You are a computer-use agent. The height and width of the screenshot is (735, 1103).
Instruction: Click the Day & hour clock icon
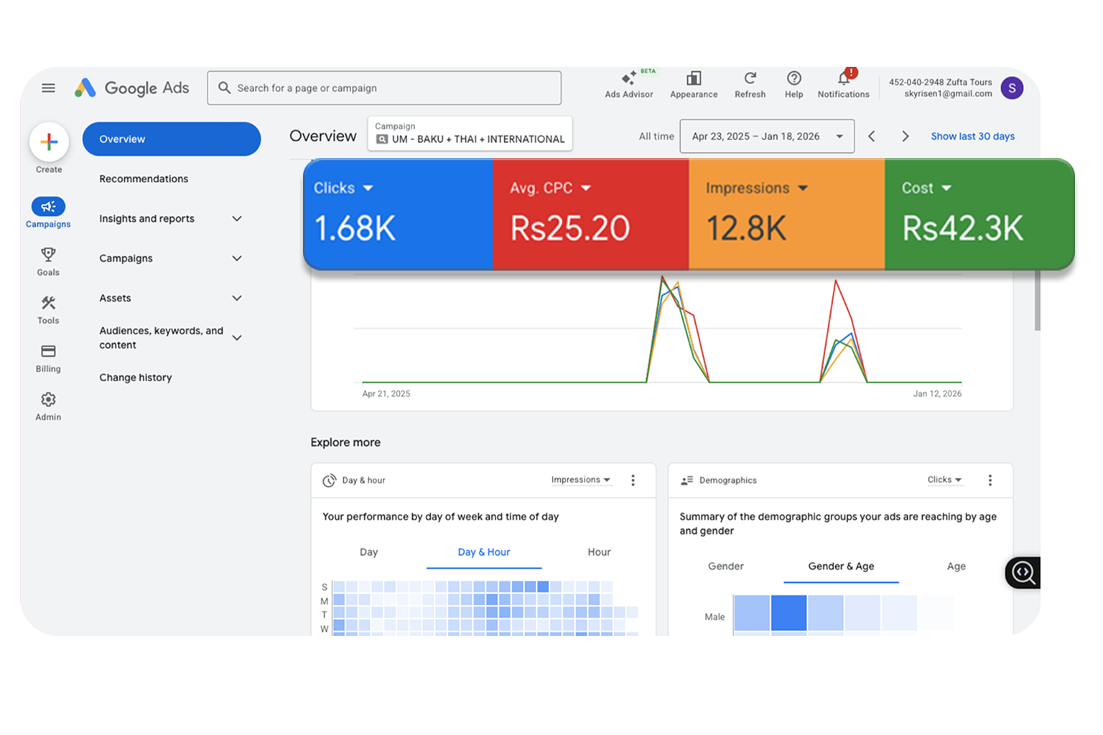pos(329,480)
